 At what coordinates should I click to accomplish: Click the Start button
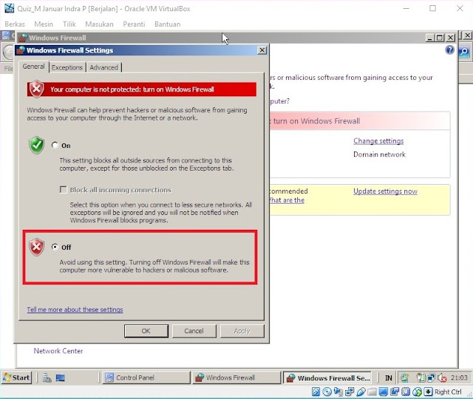click(16, 378)
